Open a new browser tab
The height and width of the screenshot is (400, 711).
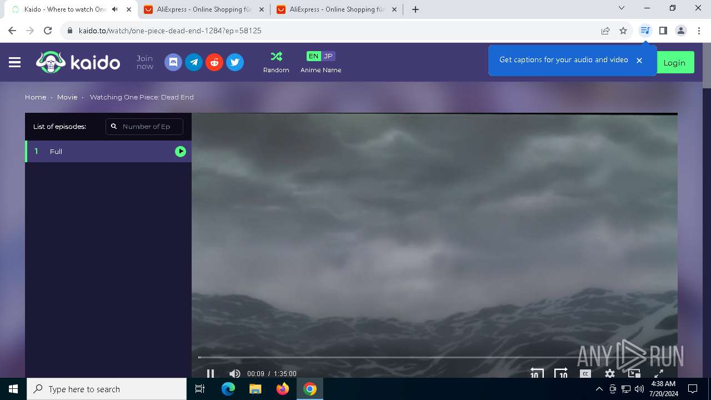coord(415,9)
